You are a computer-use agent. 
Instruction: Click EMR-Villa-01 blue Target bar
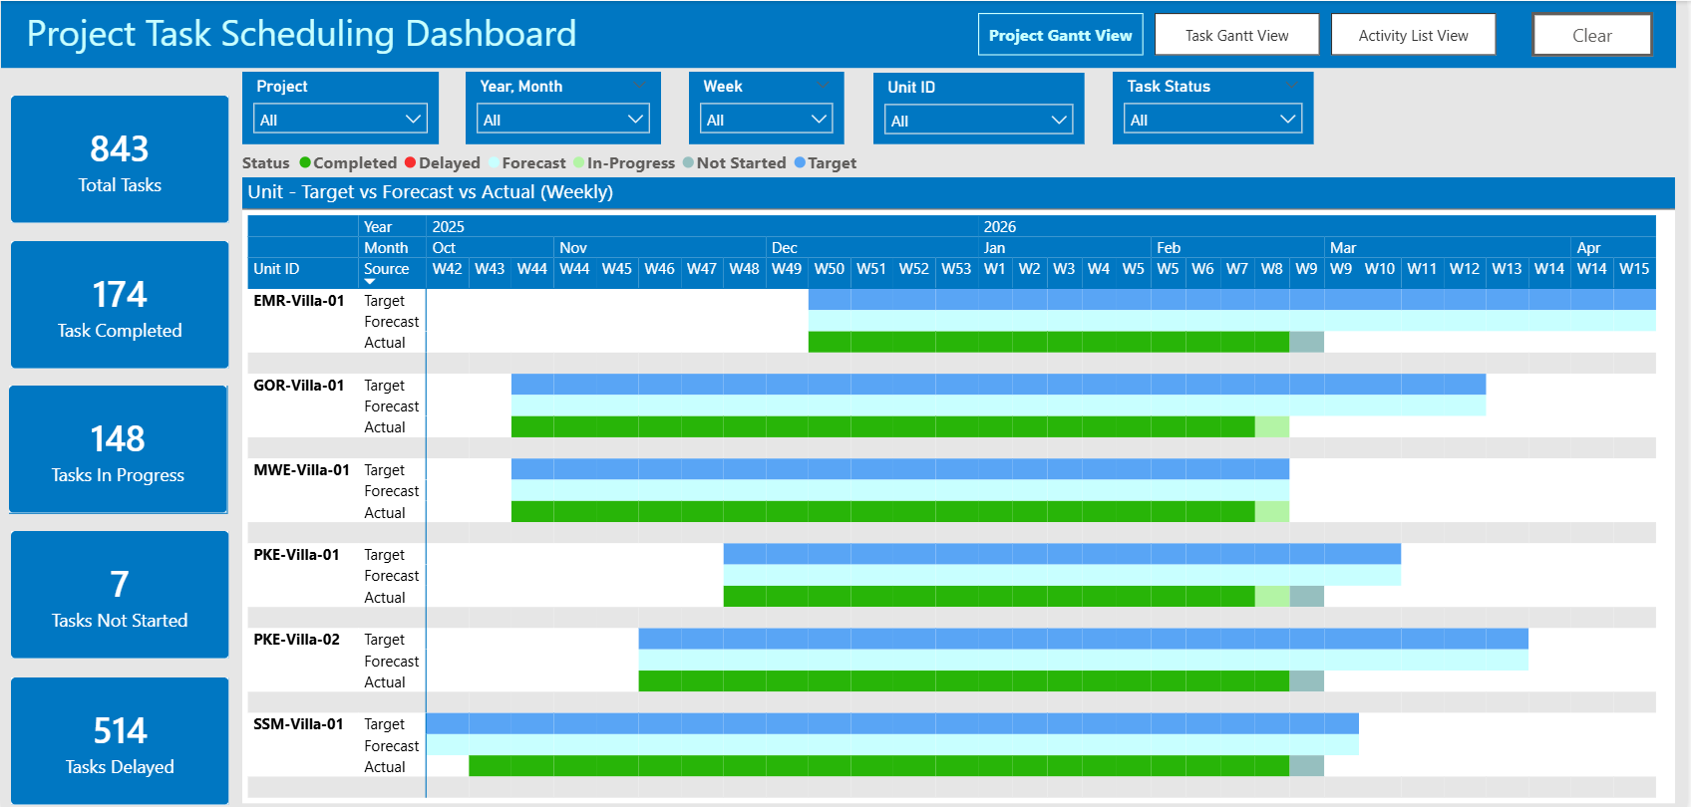[1231, 300]
